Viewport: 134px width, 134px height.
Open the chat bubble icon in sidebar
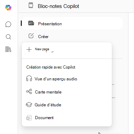8,24
